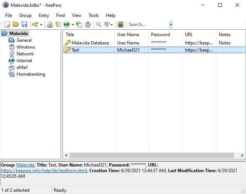Viewport: 246px width, 194px height.
Task: Sort by the URL column header
Action: (x=199, y=35)
